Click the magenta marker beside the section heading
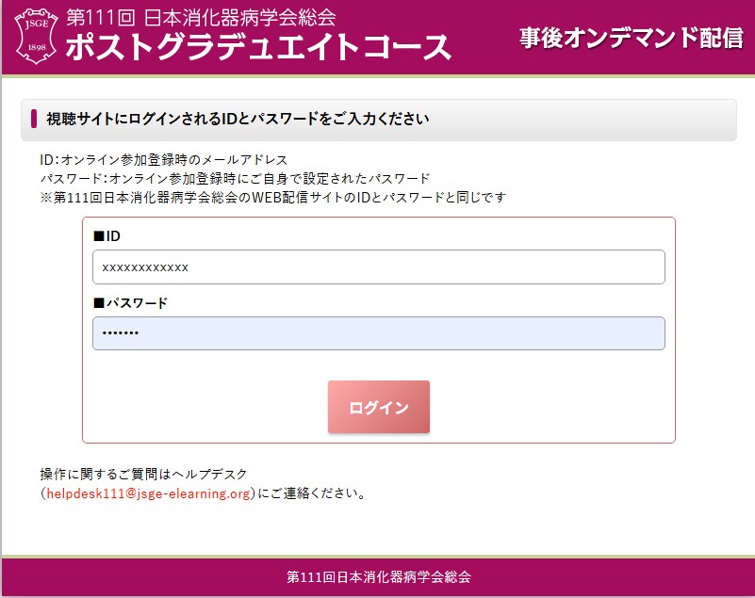The height and width of the screenshot is (598, 755). tap(34, 119)
